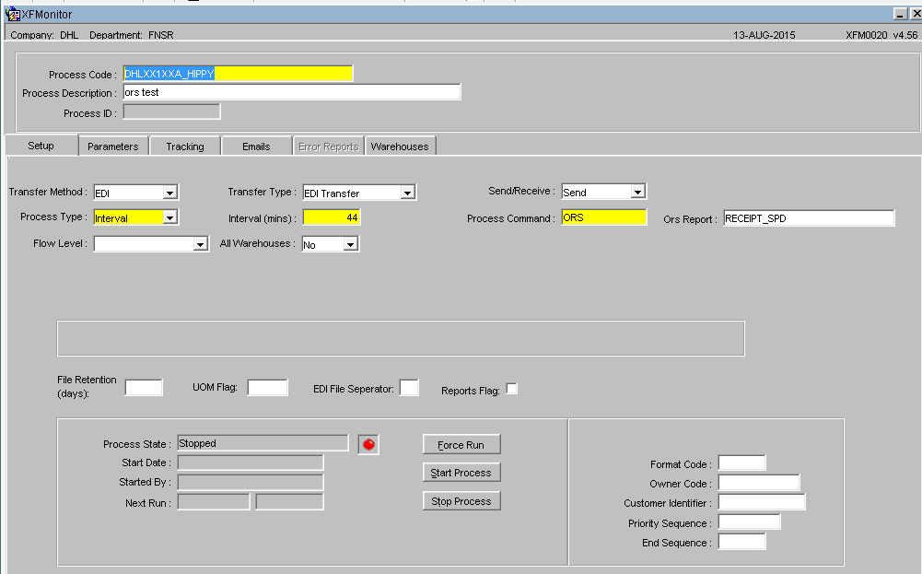The width and height of the screenshot is (922, 574).
Task: Click the large empty message box
Action: pos(401,338)
